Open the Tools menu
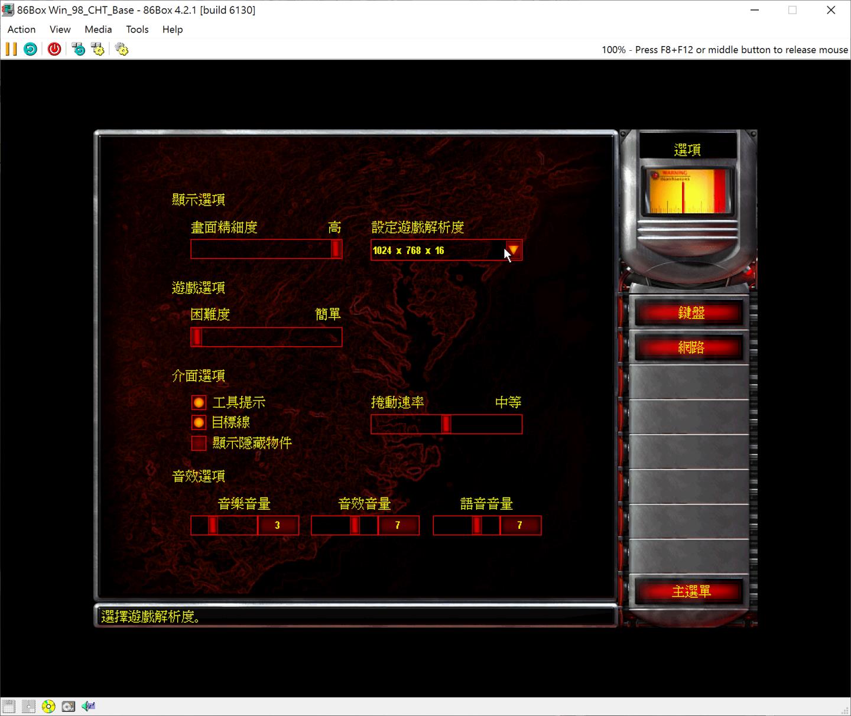 coord(137,29)
